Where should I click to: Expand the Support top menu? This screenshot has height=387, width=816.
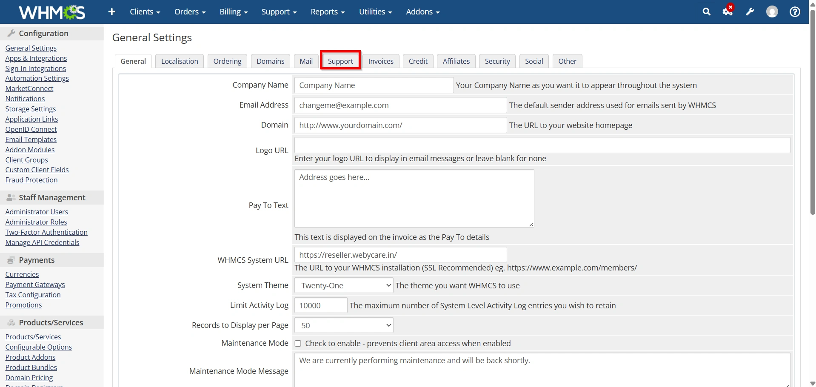pyautogui.click(x=279, y=12)
